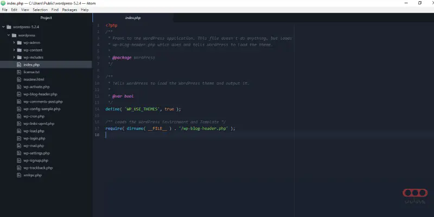The image size is (434, 217).
Task: Click the wp-comments-post.php file icon
Action: pyautogui.click(x=19, y=101)
